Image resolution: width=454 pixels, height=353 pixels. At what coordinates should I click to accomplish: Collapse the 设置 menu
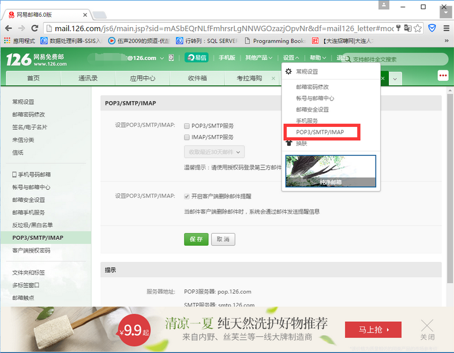click(291, 58)
